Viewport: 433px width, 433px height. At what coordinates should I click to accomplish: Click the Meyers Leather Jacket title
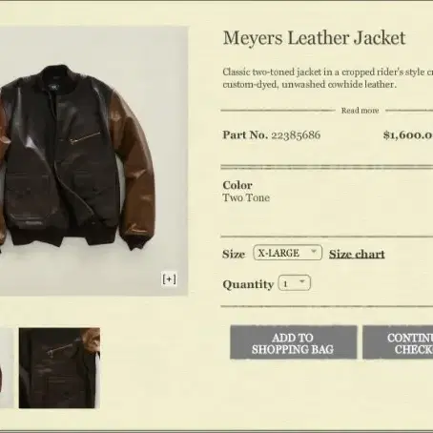[x=314, y=38]
